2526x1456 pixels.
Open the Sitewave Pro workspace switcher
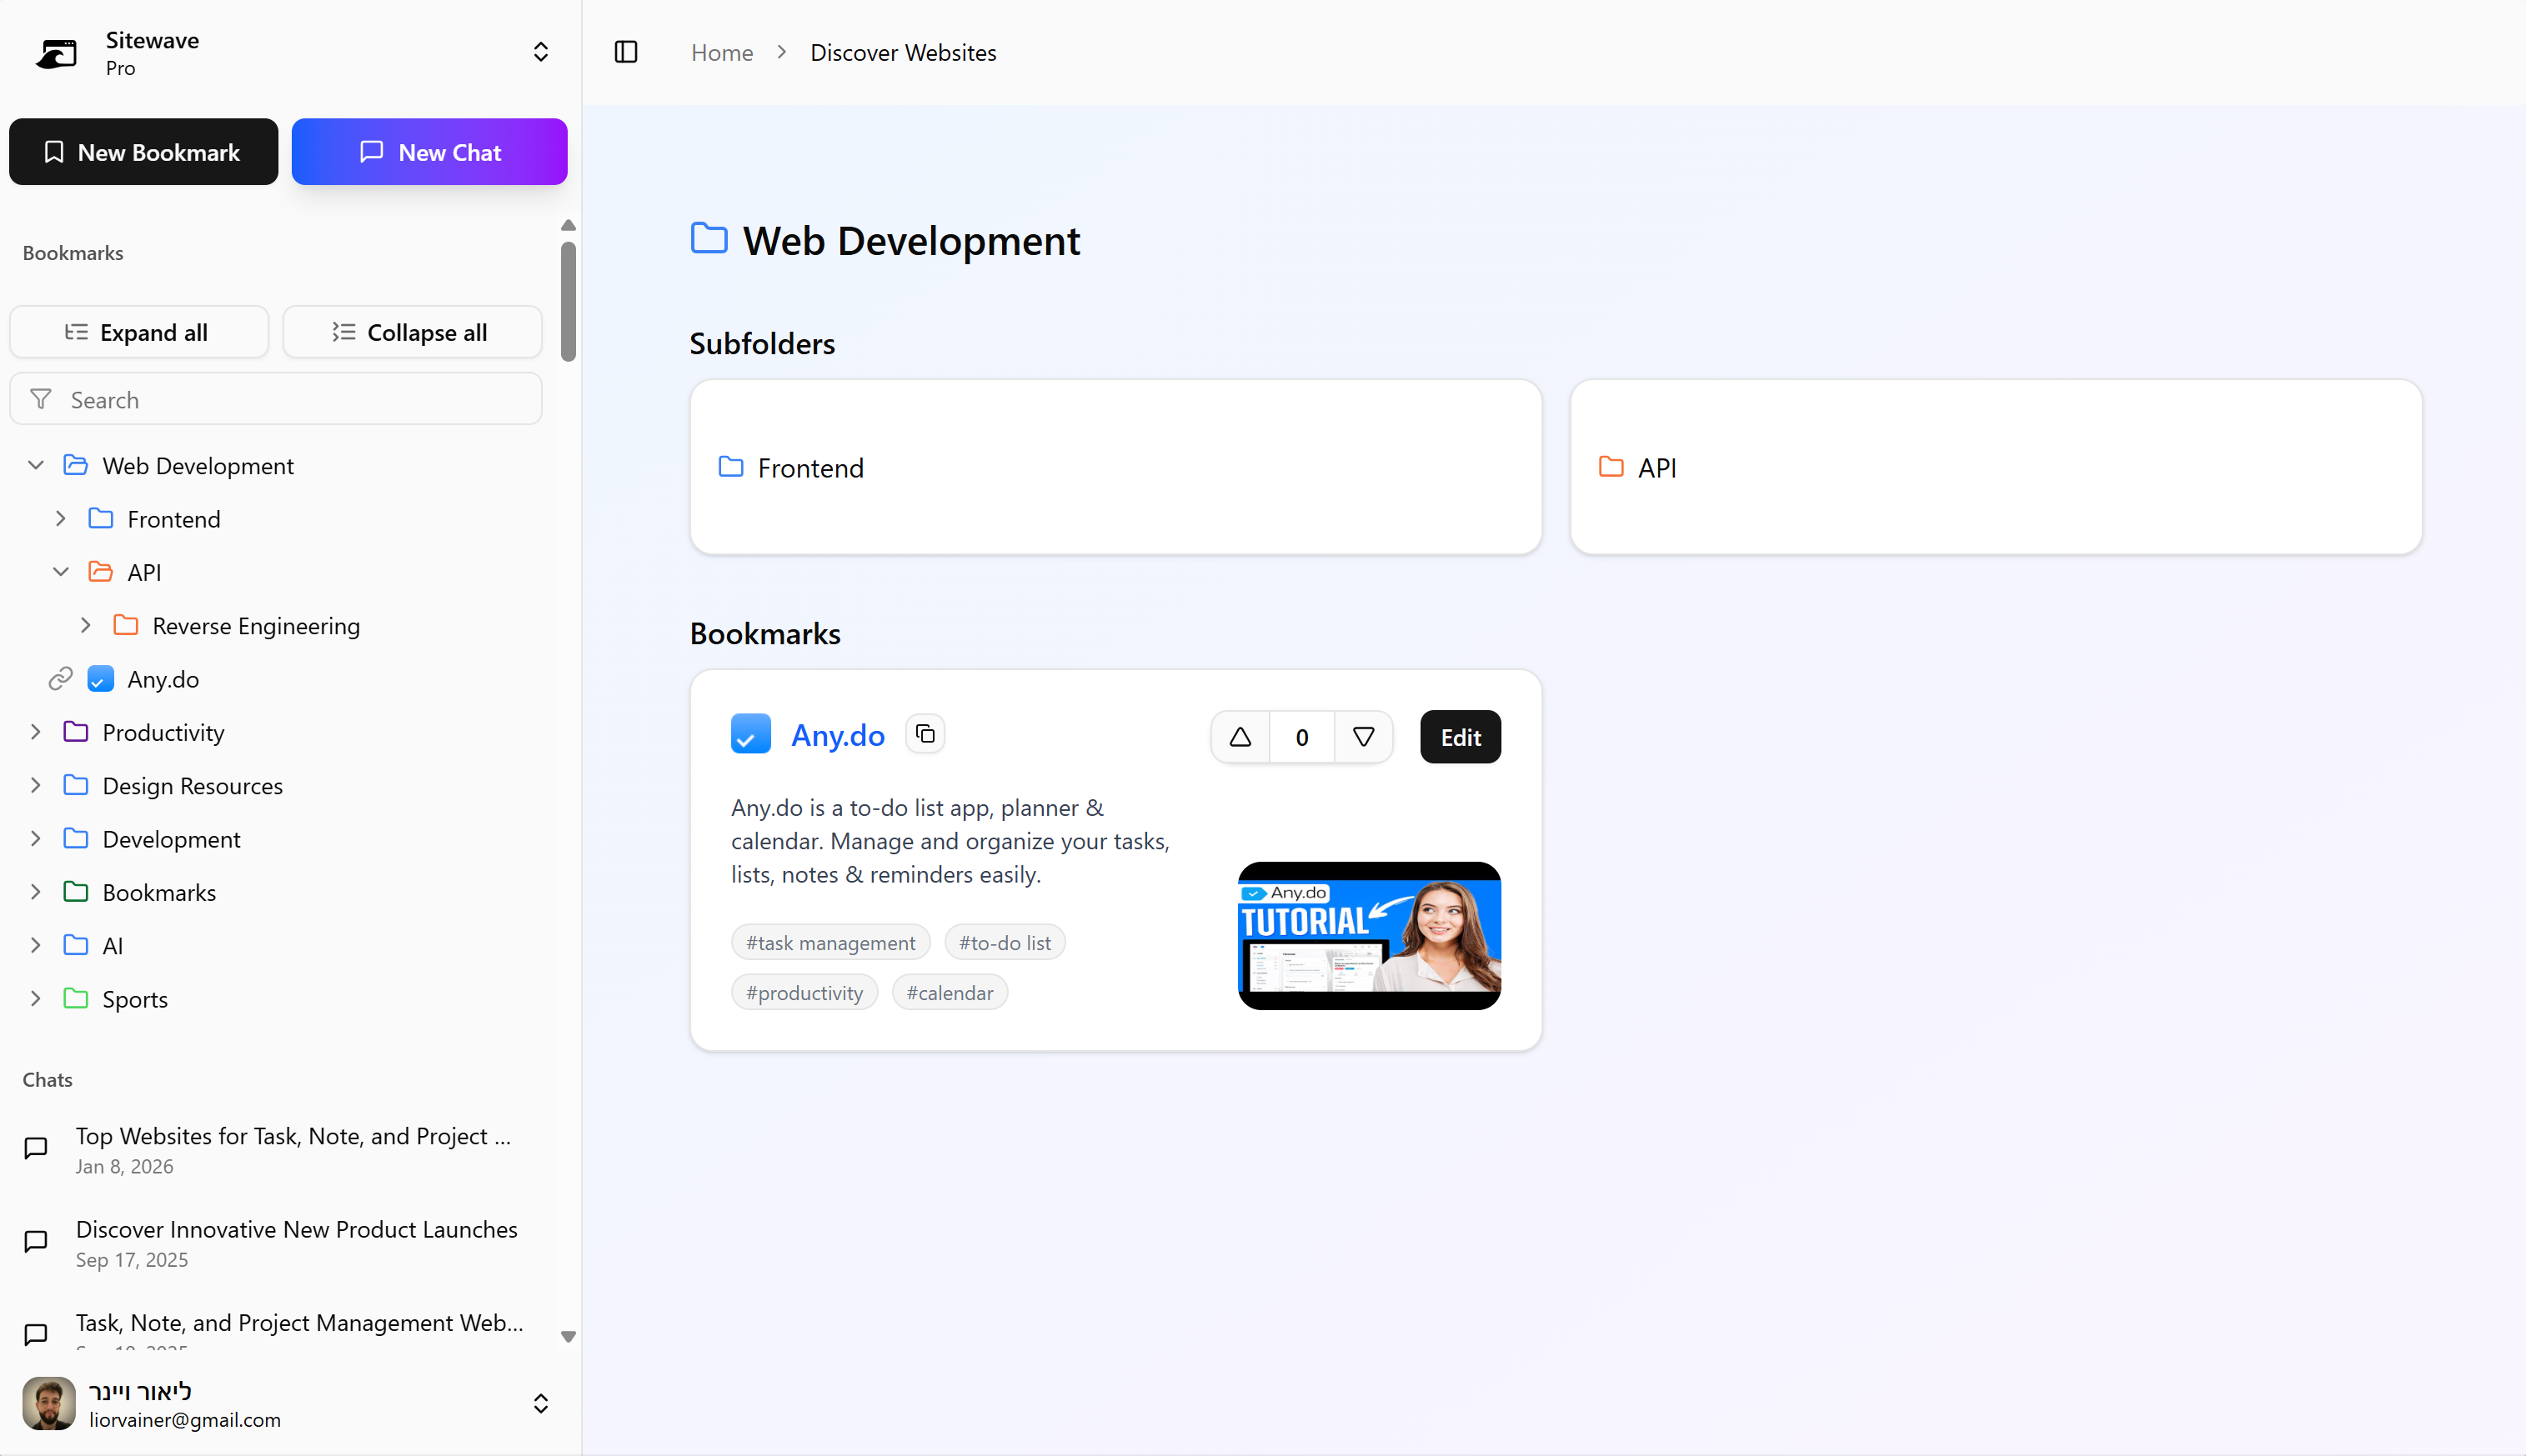tap(540, 52)
